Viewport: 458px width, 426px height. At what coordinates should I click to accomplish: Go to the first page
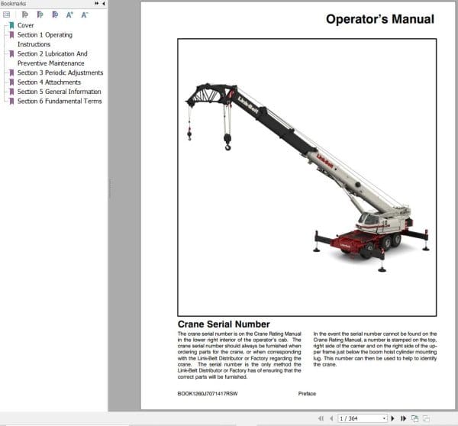tap(321, 418)
